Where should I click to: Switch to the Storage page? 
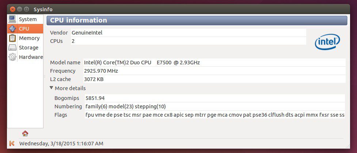click(x=29, y=48)
